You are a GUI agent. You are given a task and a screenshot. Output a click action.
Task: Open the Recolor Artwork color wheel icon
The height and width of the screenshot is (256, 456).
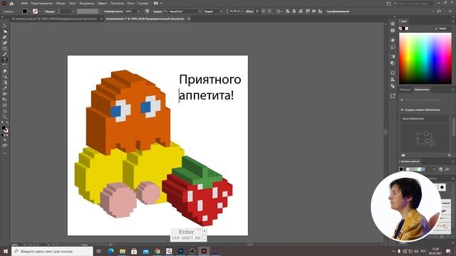(147, 11)
